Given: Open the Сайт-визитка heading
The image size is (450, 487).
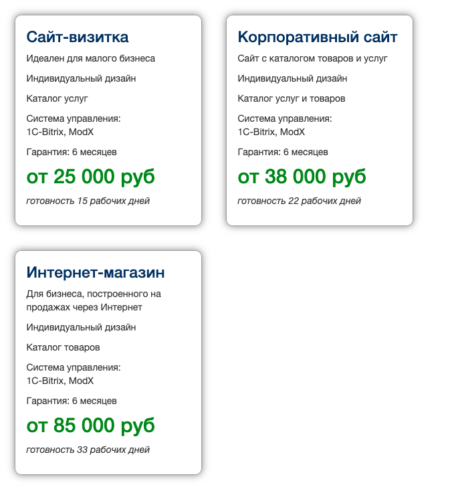Looking at the screenshot, I should click(78, 37).
